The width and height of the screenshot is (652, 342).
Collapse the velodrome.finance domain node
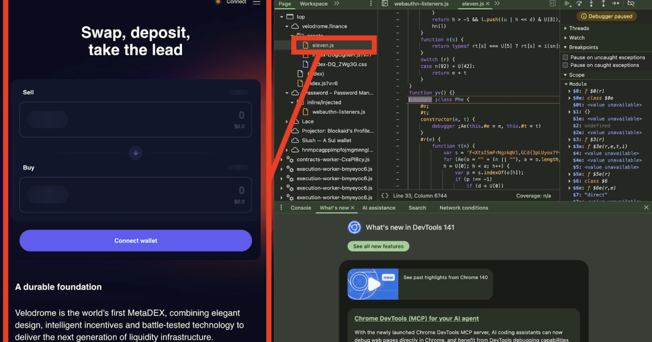pos(287,26)
